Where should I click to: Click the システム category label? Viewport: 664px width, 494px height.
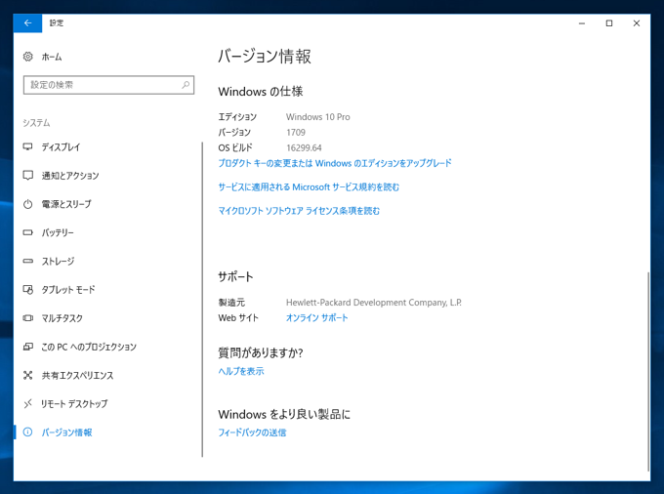tap(36, 123)
